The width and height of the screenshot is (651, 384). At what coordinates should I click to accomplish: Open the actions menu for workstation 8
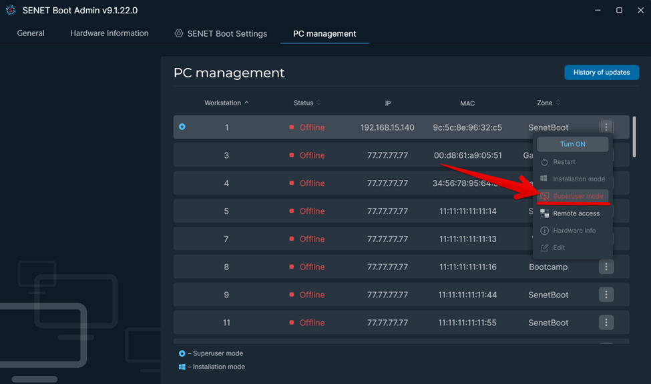click(606, 267)
